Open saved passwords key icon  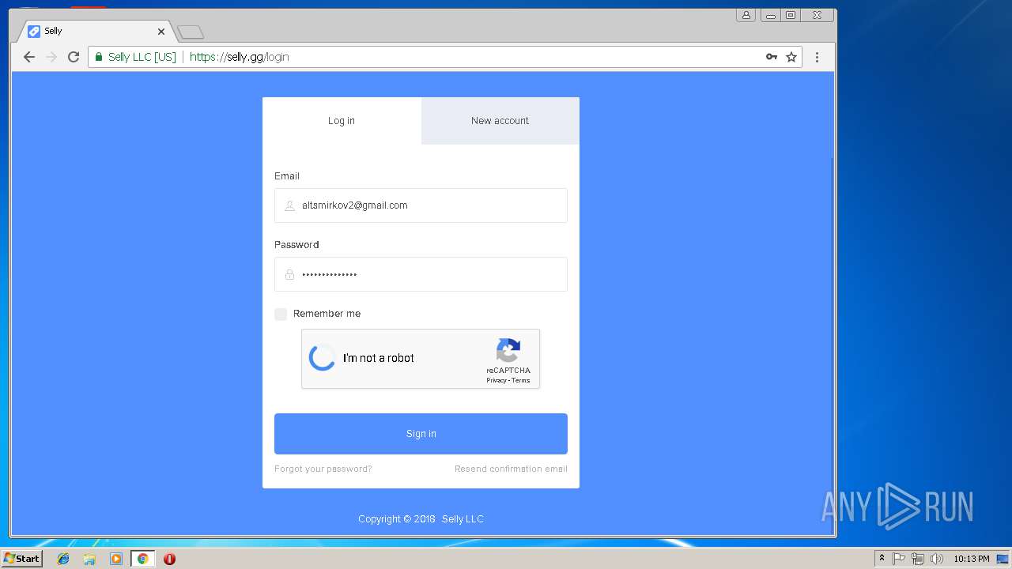coord(772,57)
